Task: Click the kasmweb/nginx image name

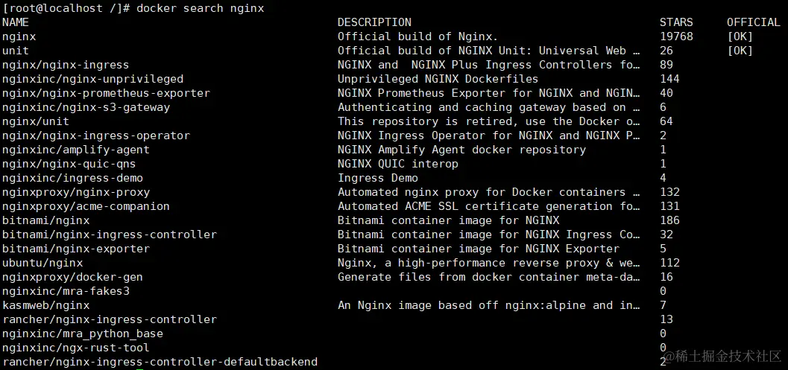Action: pyautogui.click(x=45, y=305)
